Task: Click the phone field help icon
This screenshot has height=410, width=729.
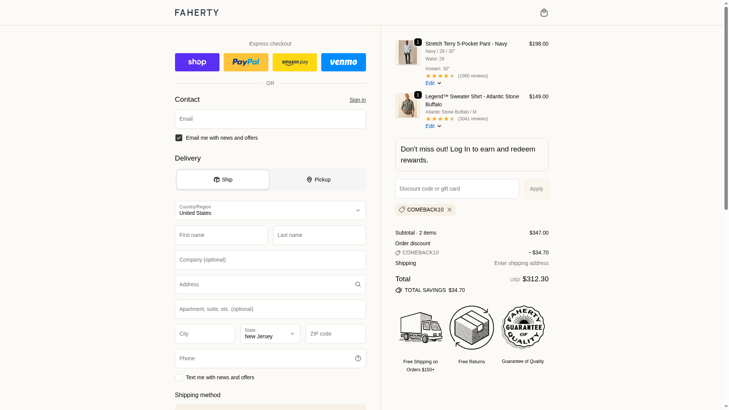Action: pos(358,358)
